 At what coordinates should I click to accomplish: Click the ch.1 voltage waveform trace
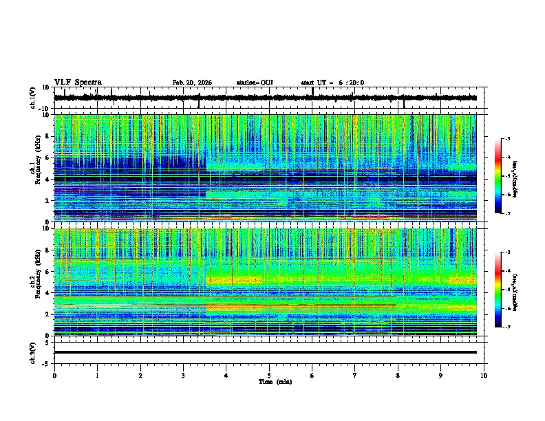(x=265, y=98)
